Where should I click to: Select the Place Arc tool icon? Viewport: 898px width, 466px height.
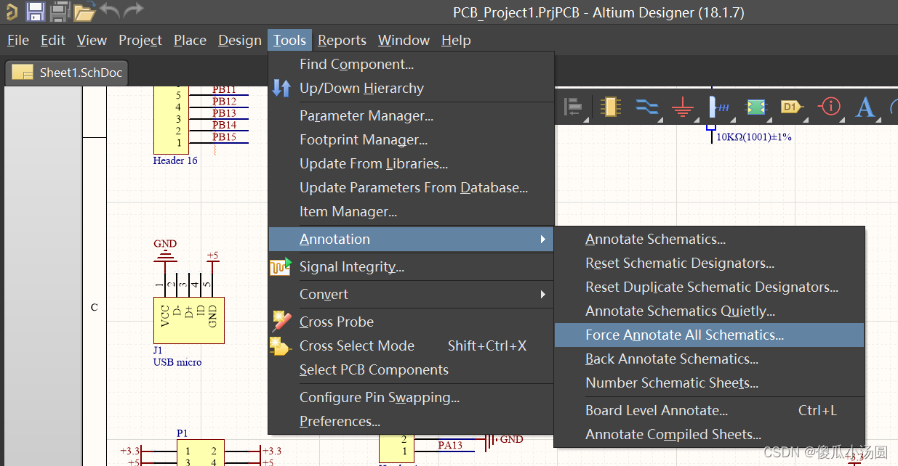click(x=894, y=107)
